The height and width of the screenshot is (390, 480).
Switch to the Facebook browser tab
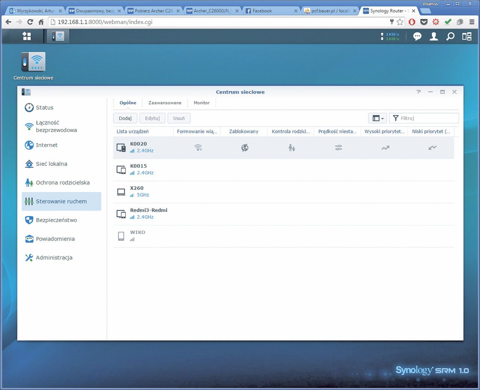[271, 11]
